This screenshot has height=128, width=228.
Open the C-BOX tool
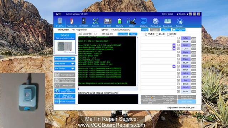[x=108, y=22]
